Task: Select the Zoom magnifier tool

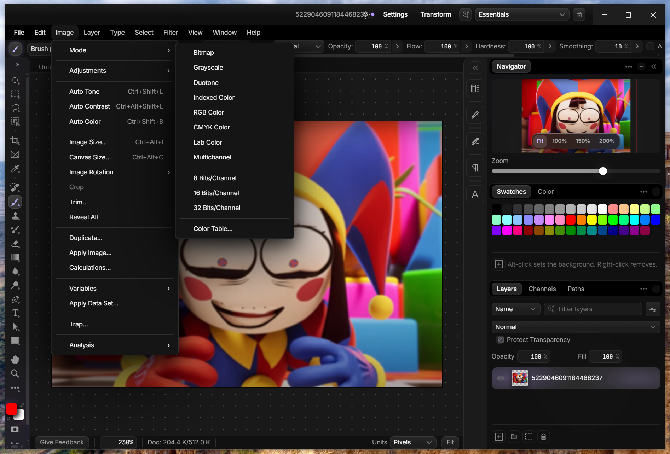Action: coord(15,374)
